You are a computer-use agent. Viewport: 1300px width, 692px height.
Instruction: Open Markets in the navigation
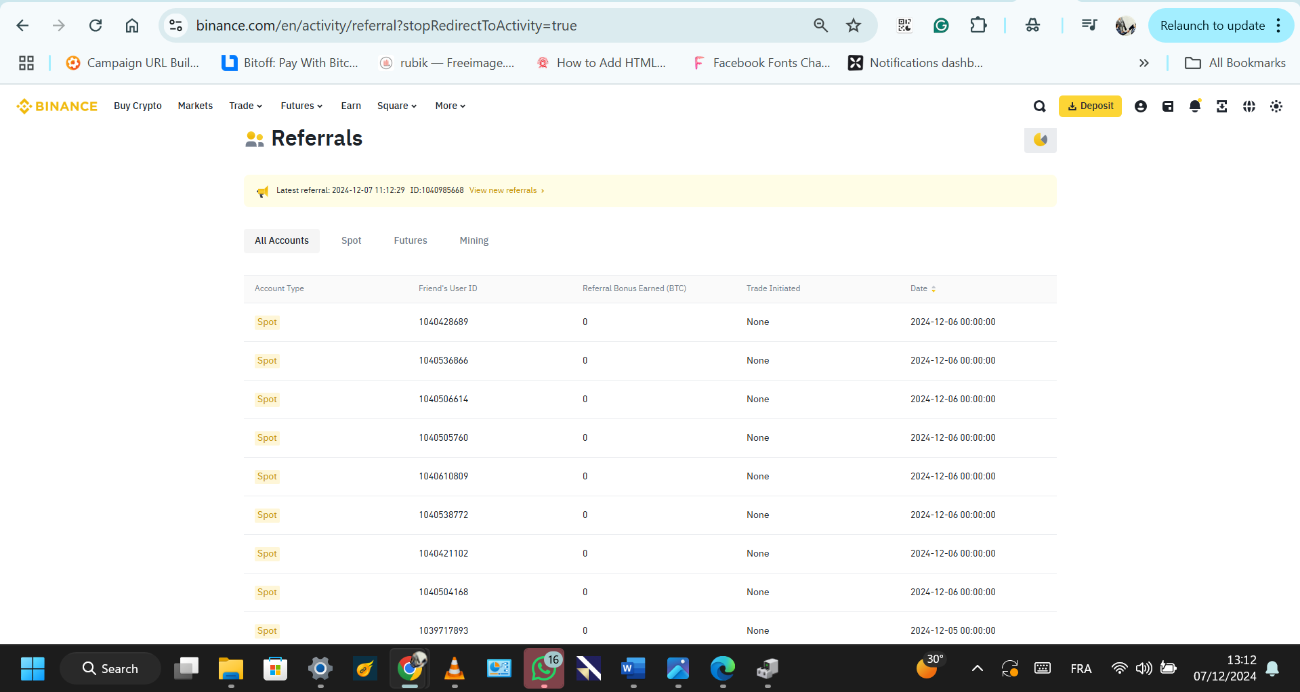(195, 106)
